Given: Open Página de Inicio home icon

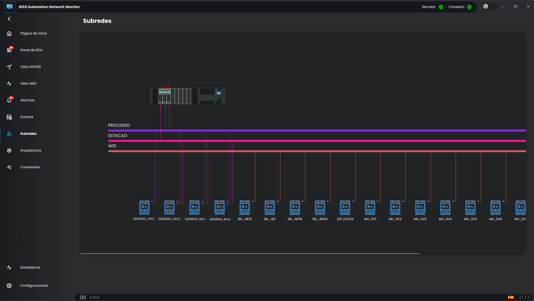Looking at the screenshot, I should [9, 33].
